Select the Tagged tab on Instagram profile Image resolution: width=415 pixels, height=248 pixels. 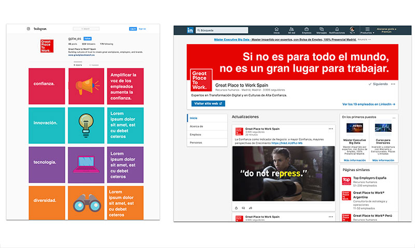point(94,65)
